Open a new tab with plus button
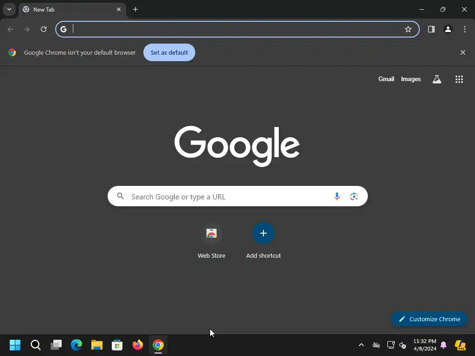475x356 pixels. pyautogui.click(x=135, y=9)
